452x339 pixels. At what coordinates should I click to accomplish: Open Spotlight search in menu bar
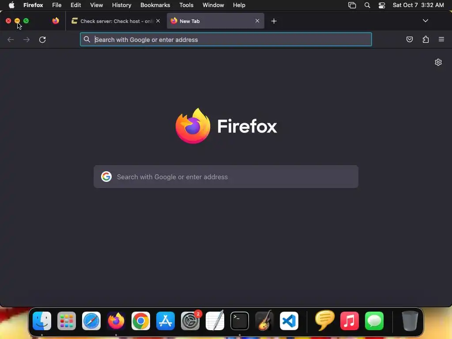367,5
